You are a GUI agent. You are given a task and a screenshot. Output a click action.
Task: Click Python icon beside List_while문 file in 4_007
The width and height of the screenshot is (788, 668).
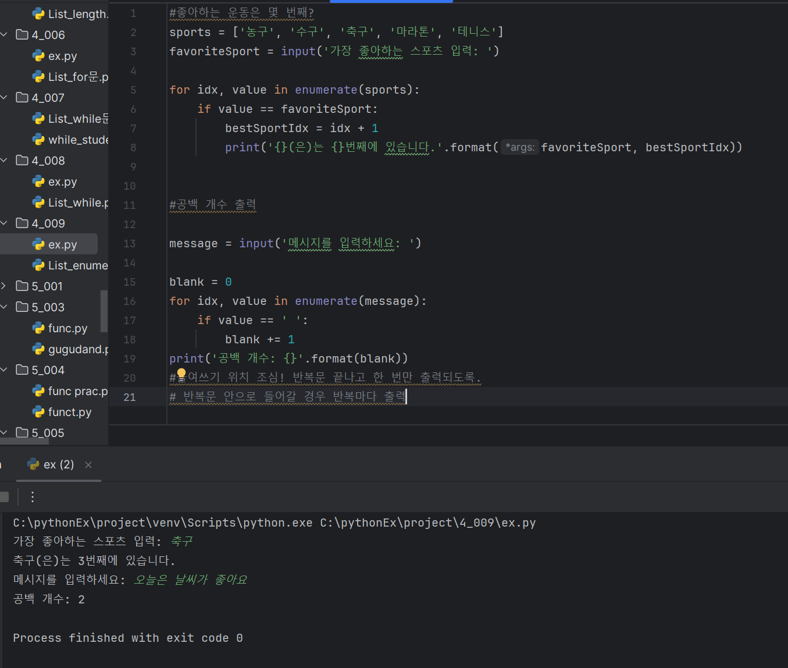coord(38,119)
